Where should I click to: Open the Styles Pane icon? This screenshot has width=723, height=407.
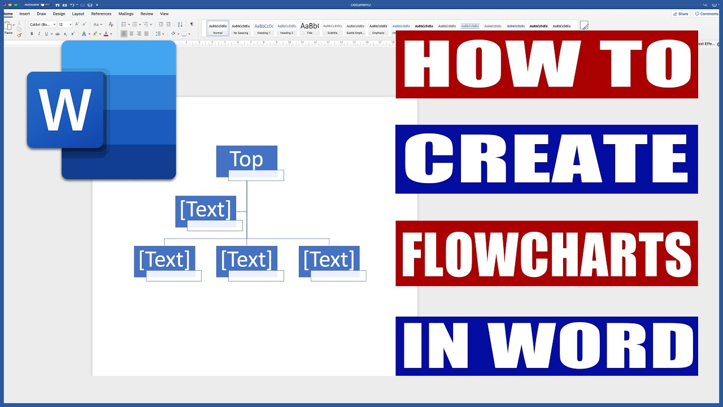584,25
